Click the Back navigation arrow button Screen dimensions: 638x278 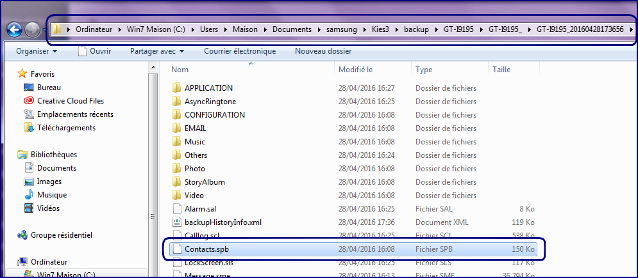14,29
